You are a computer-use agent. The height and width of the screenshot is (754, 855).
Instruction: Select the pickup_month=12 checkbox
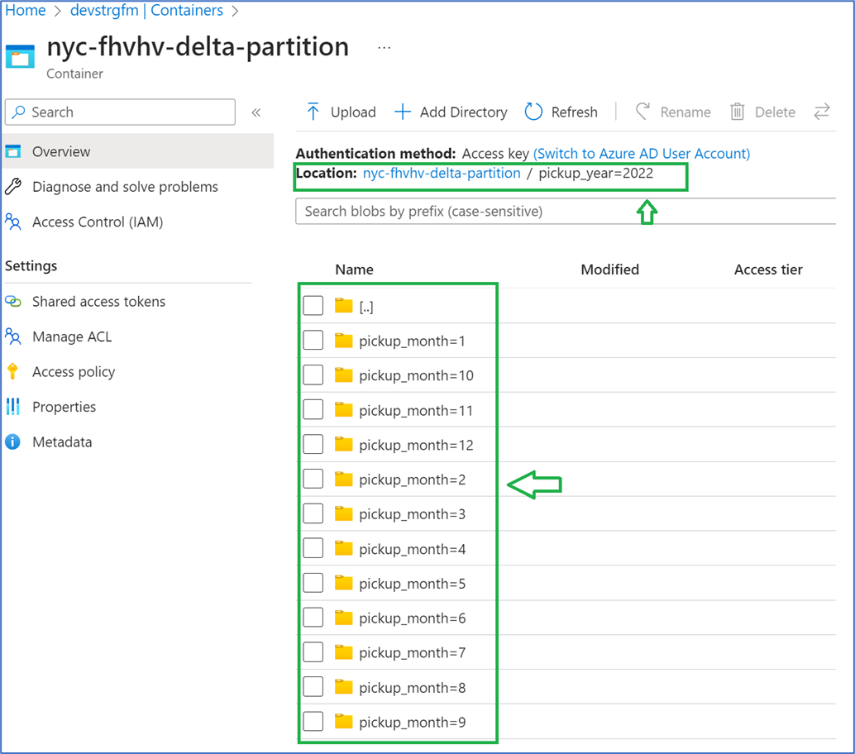pyautogui.click(x=313, y=444)
